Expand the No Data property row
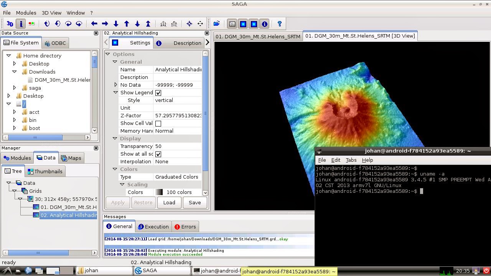 [115, 85]
